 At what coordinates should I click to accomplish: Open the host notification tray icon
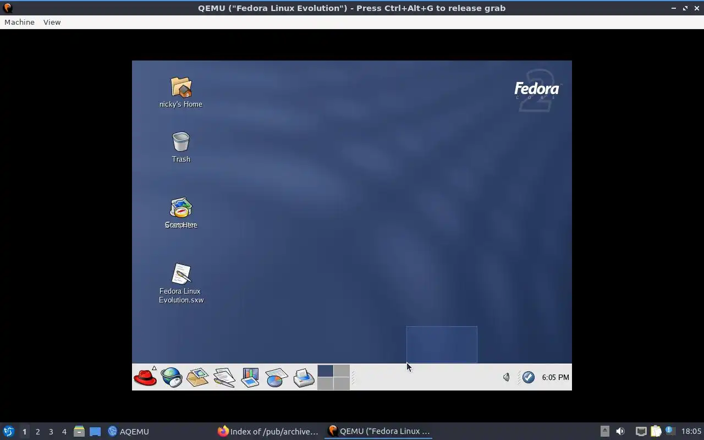[x=670, y=431]
